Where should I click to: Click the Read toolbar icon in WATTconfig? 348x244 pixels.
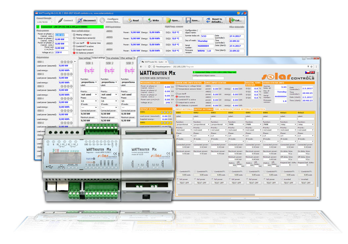(129, 20)
